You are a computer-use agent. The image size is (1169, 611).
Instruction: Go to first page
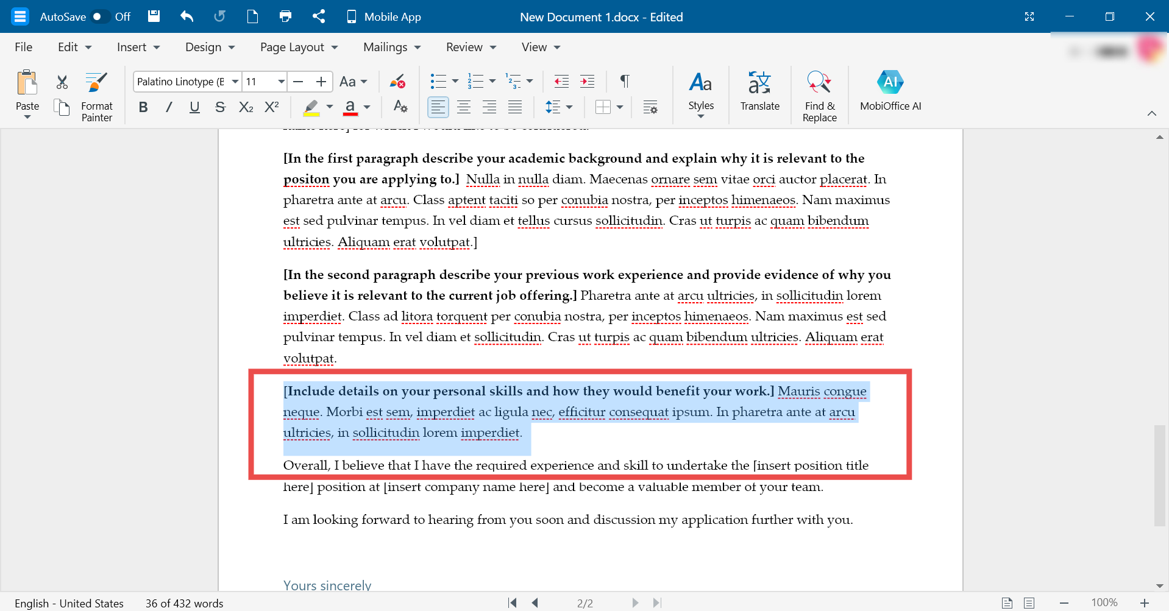coord(513,602)
